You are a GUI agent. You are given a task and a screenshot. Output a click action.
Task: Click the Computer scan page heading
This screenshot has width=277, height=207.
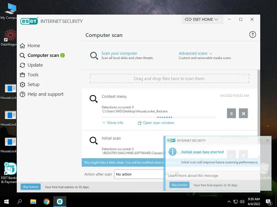pyautogui.click(x=104, y=35)
